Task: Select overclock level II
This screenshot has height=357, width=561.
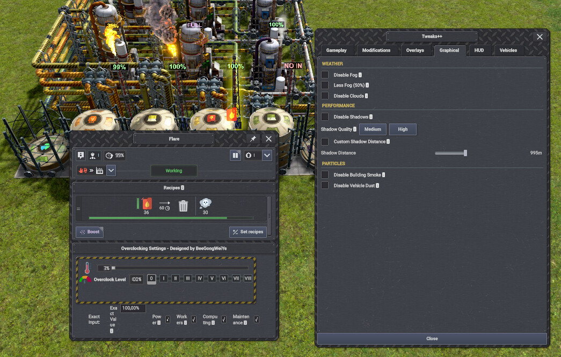Action: coord(176,278)
